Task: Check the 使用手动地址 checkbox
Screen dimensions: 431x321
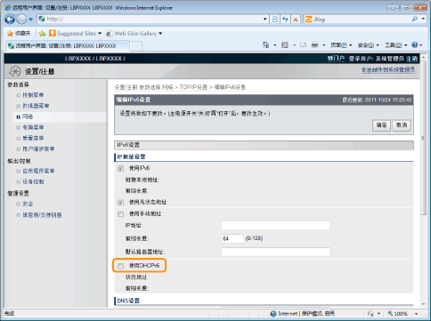Action: 120,214
